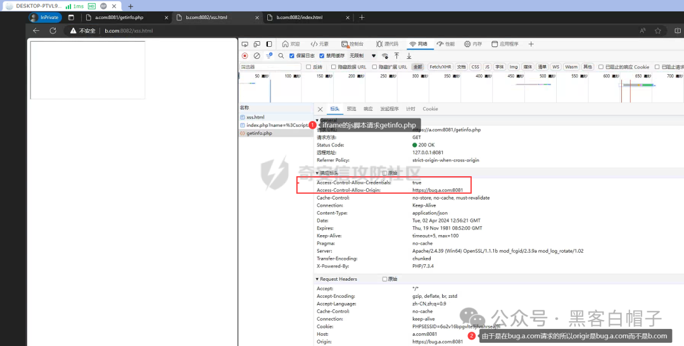Open the Console (控制台) DevTools tab

coord(353,44)
